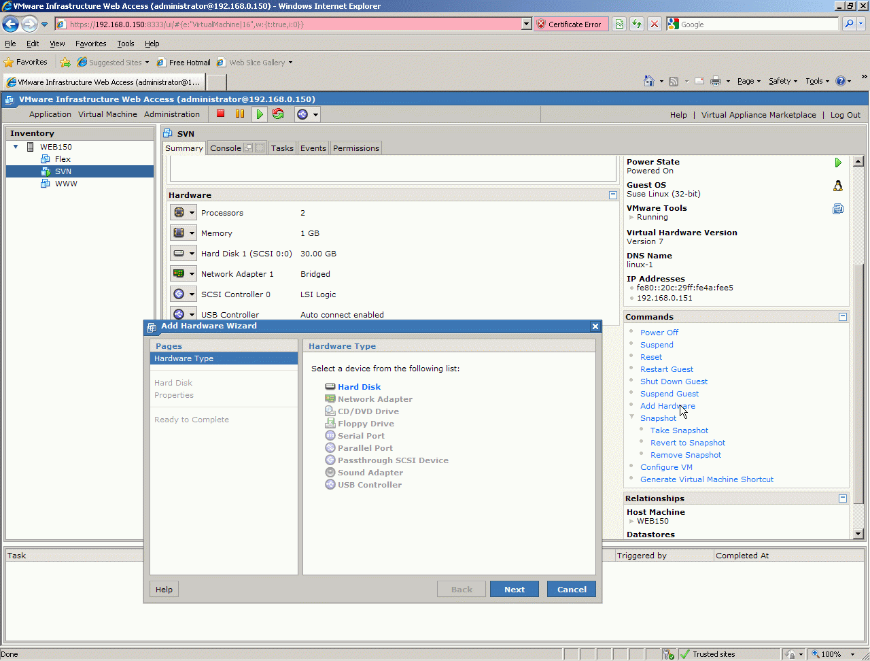Collapse the Relationships section
The image size is (870, 661).
point(843,498)
